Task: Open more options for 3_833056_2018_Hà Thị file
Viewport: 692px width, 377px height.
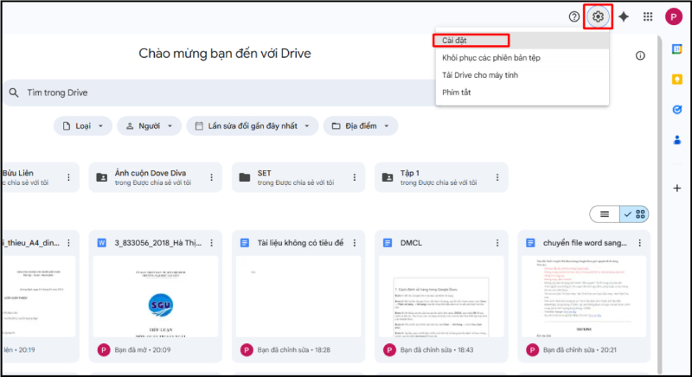Action: (211, 243)
